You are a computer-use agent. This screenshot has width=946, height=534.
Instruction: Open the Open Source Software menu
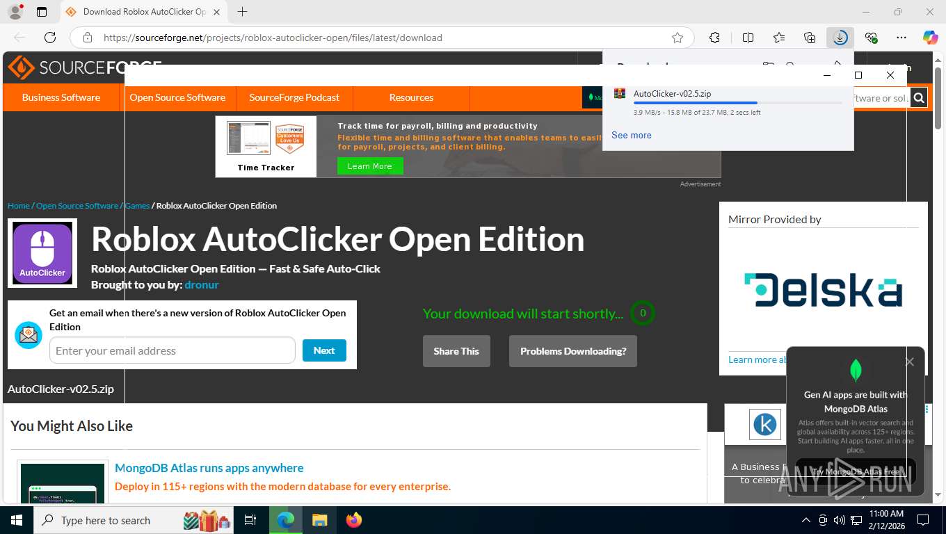click(x=177, y=97)
